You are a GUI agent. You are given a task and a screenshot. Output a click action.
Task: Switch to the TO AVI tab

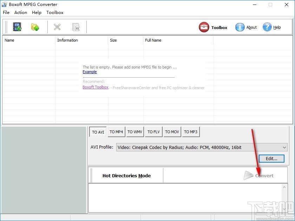tap(98, 132)
